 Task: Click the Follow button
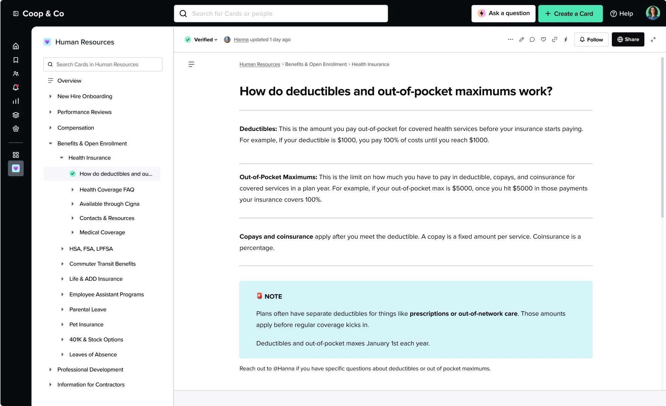pos(591,39)
